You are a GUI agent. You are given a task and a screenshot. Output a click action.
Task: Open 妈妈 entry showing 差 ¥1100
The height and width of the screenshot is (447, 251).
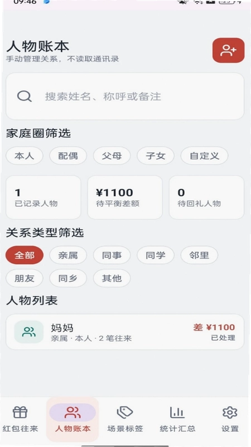coord(125,332)
